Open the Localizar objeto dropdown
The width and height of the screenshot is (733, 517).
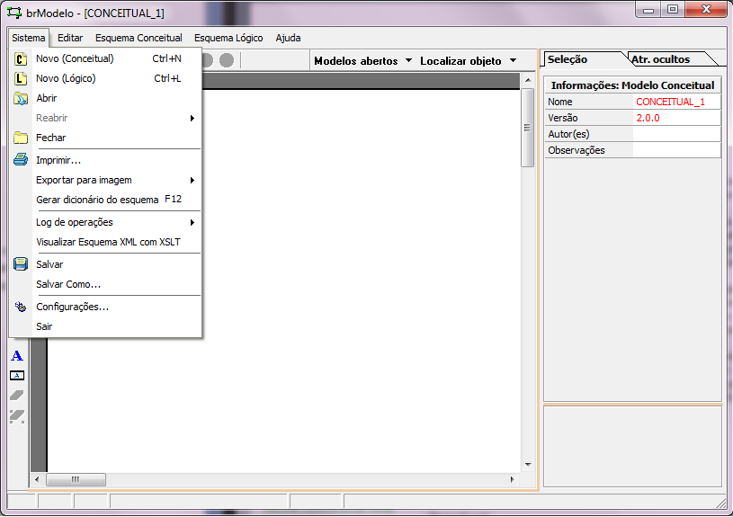coord(468,61)
